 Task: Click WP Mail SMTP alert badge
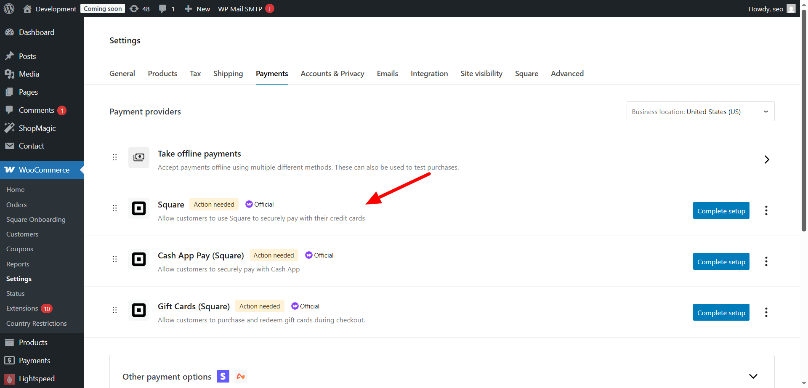point(270,8)
